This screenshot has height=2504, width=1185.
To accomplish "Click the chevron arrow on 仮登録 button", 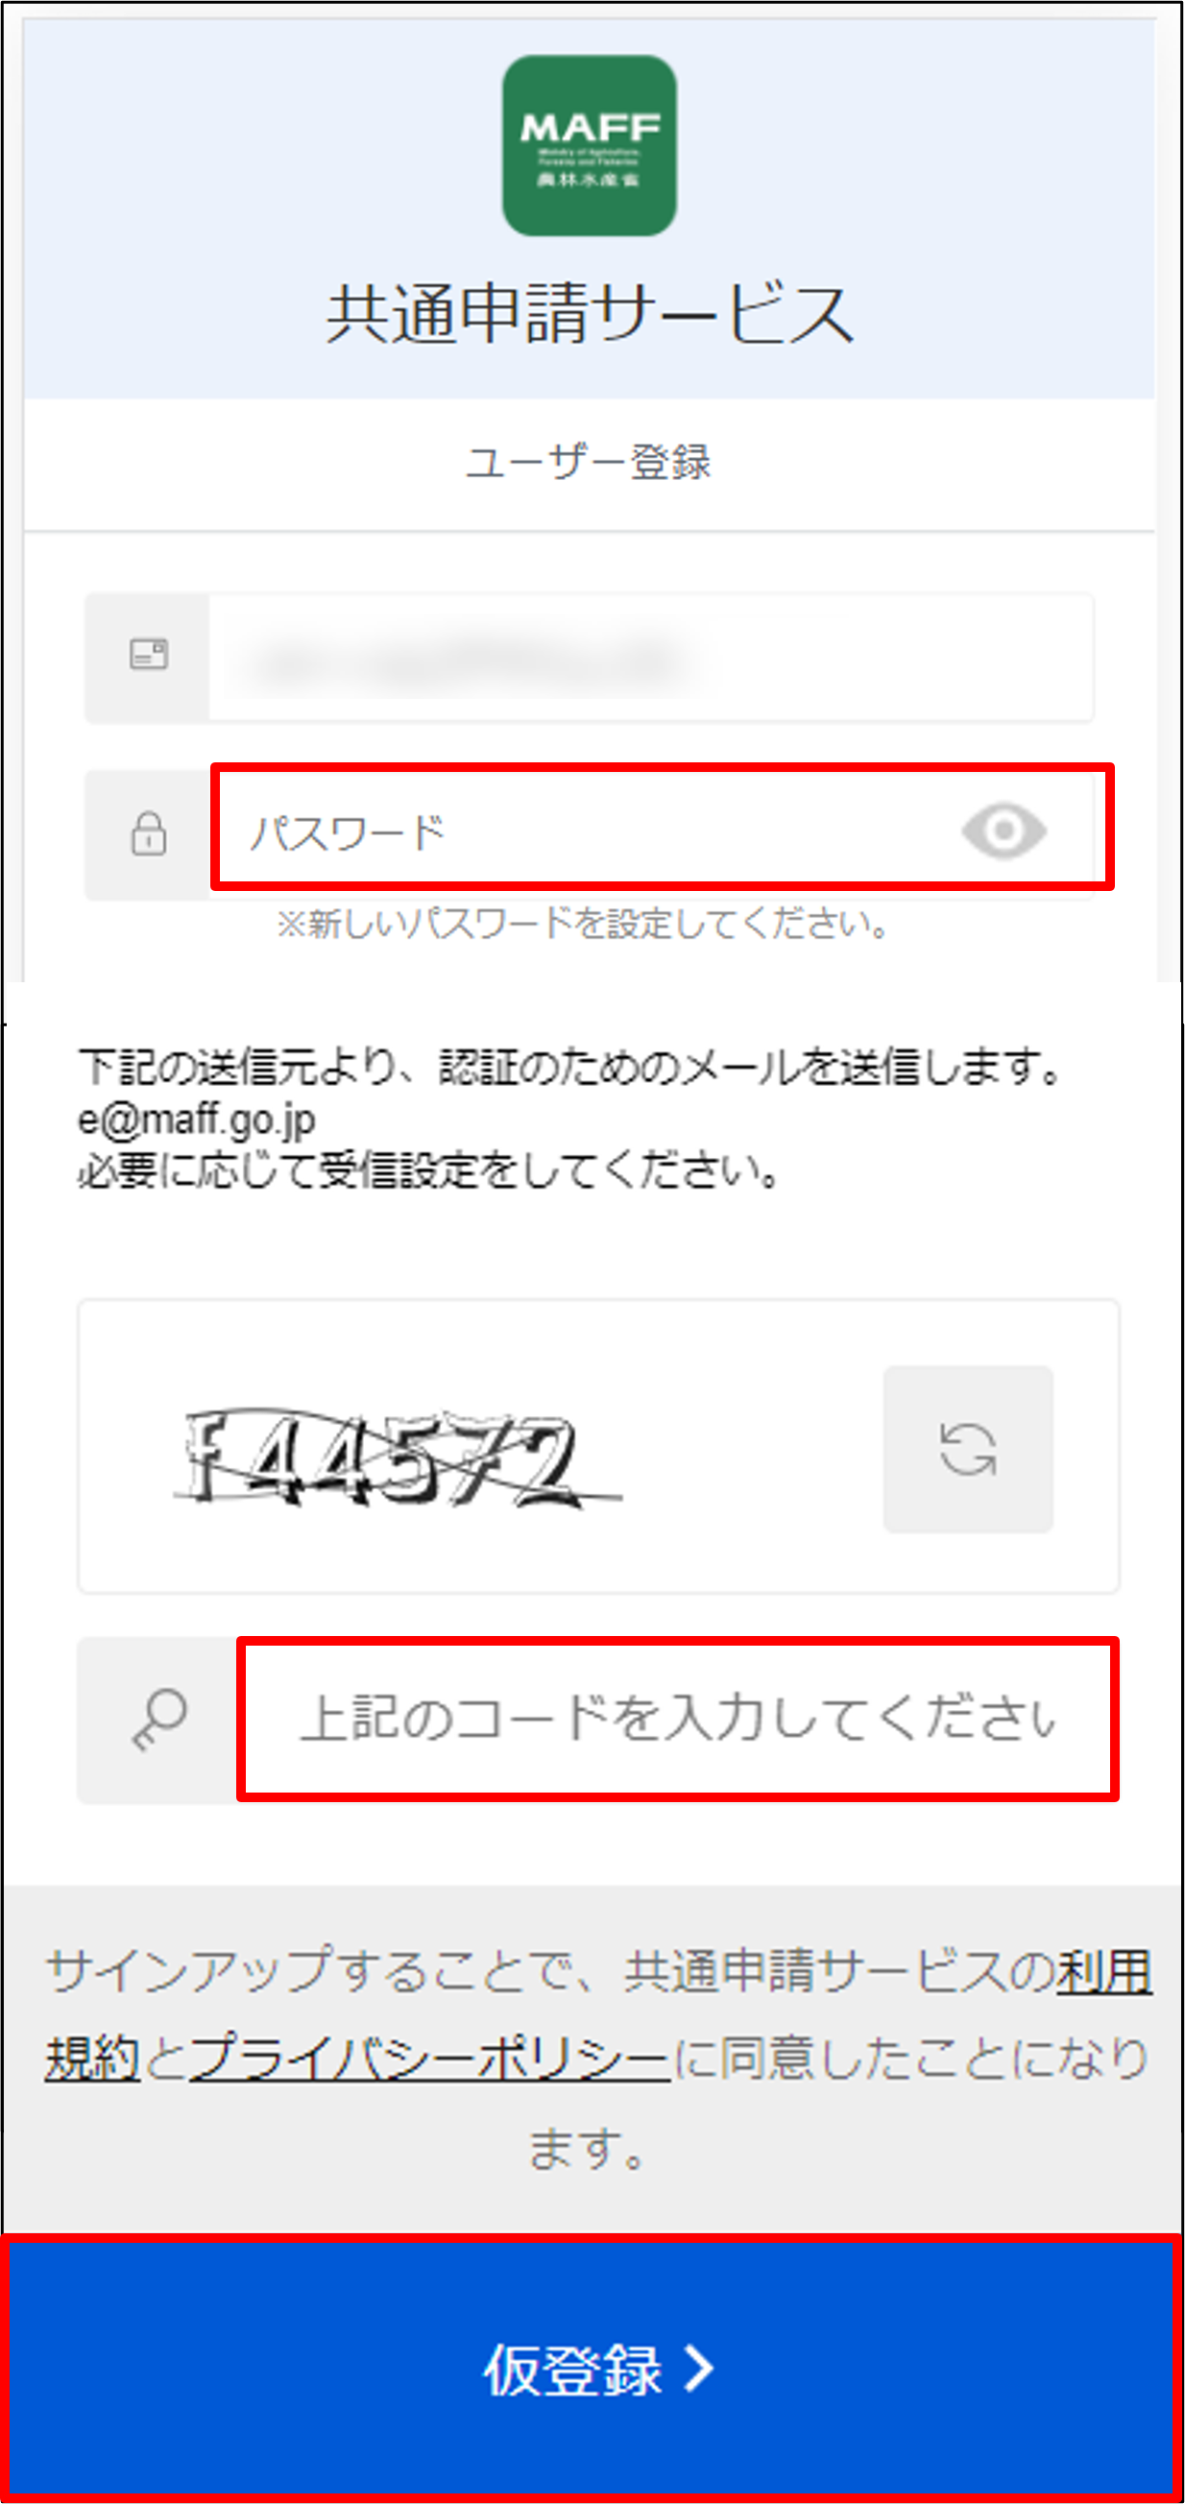I will coord(700,2368).
